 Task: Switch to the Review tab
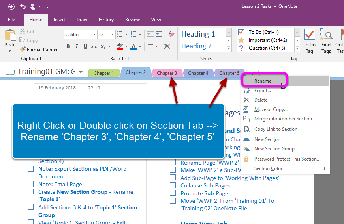[132, 20]
